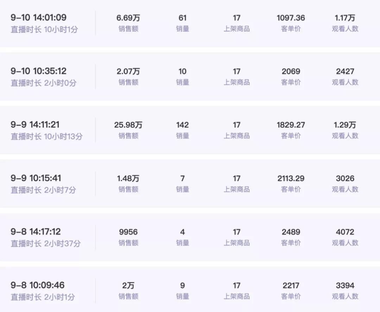Click the 1.29万 观看人数 viewer count
The width and height of the screenshot is (380, 312).
pyautogui.click(x=345, y=125)
